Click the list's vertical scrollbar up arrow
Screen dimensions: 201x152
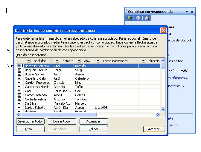point(163,61)
